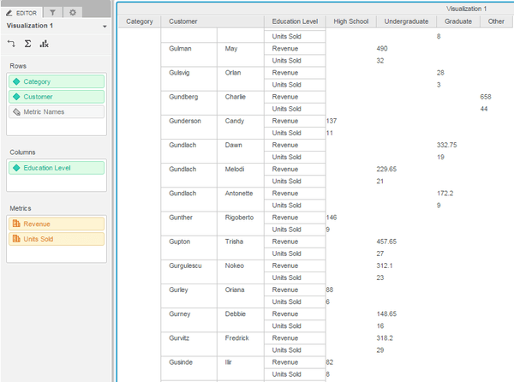
Task: Click the Undergraduate column header
Action: click(x=406, y=21)
